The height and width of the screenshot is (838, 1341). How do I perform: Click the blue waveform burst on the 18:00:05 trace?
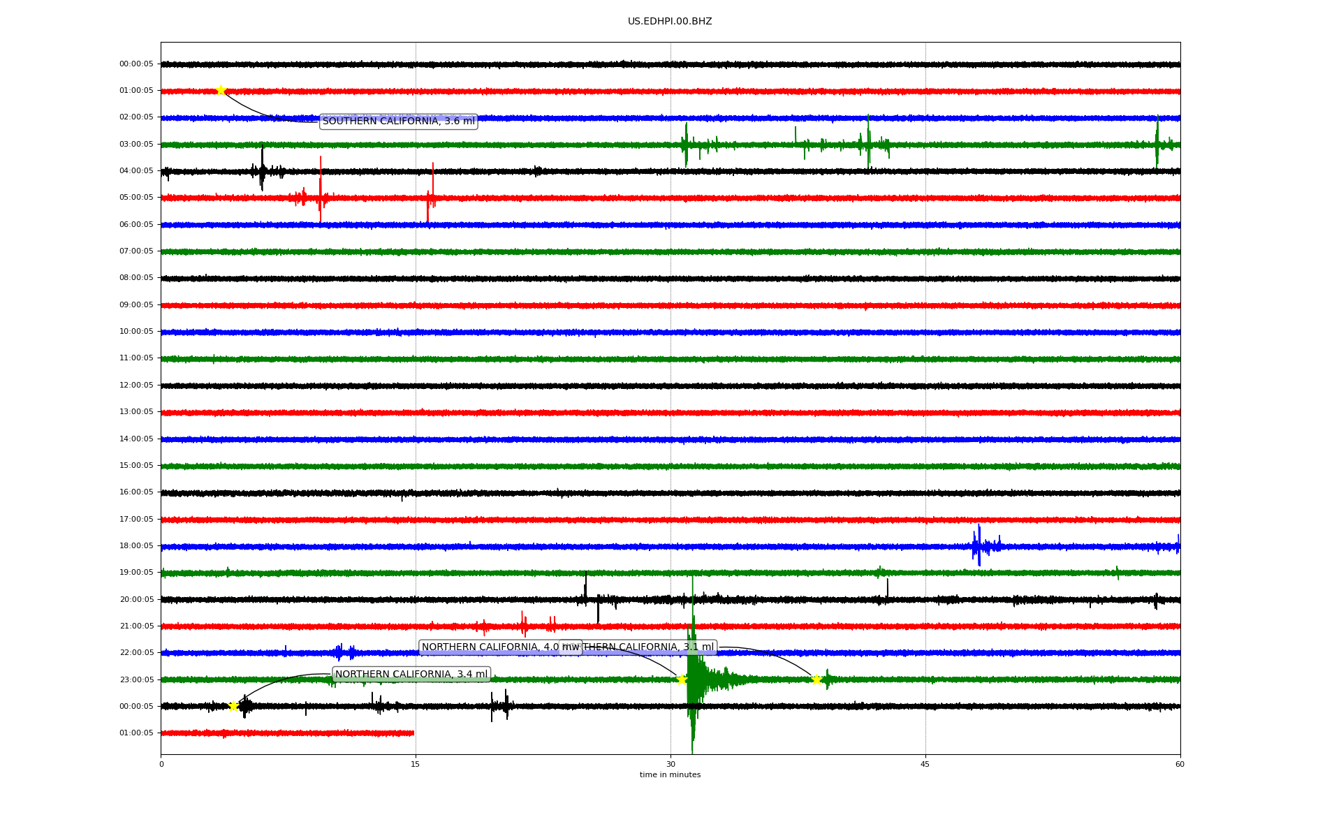[979, 545]
